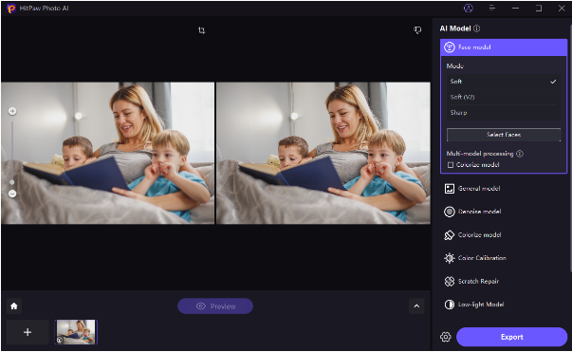
Task: Choose Soft mode option
Action: [x=504, y=82]
